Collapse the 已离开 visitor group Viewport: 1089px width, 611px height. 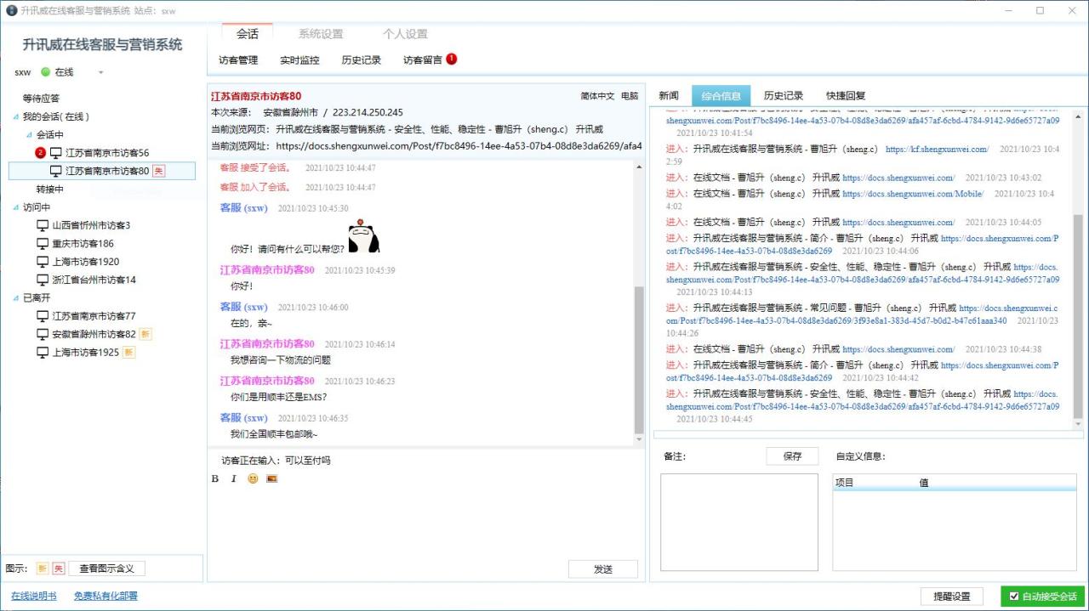click(14, 297)
